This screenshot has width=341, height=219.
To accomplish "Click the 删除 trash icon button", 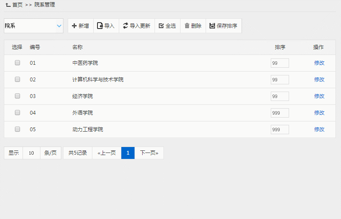I will pyautogui.click(x=187, y=26).
